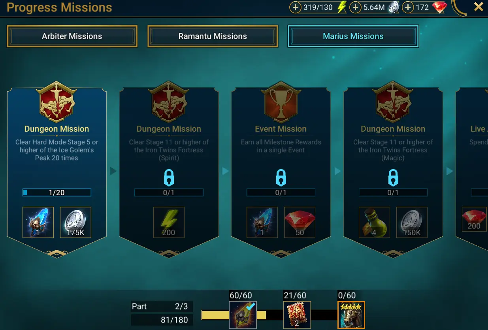Click the plus icon beside energy 319/130
Screen dimensions: 488x330
(296, 7)
